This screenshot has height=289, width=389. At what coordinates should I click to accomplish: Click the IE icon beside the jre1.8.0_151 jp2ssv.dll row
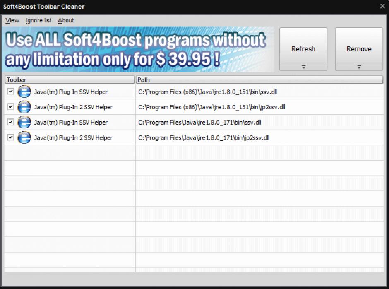coord(24,107)
